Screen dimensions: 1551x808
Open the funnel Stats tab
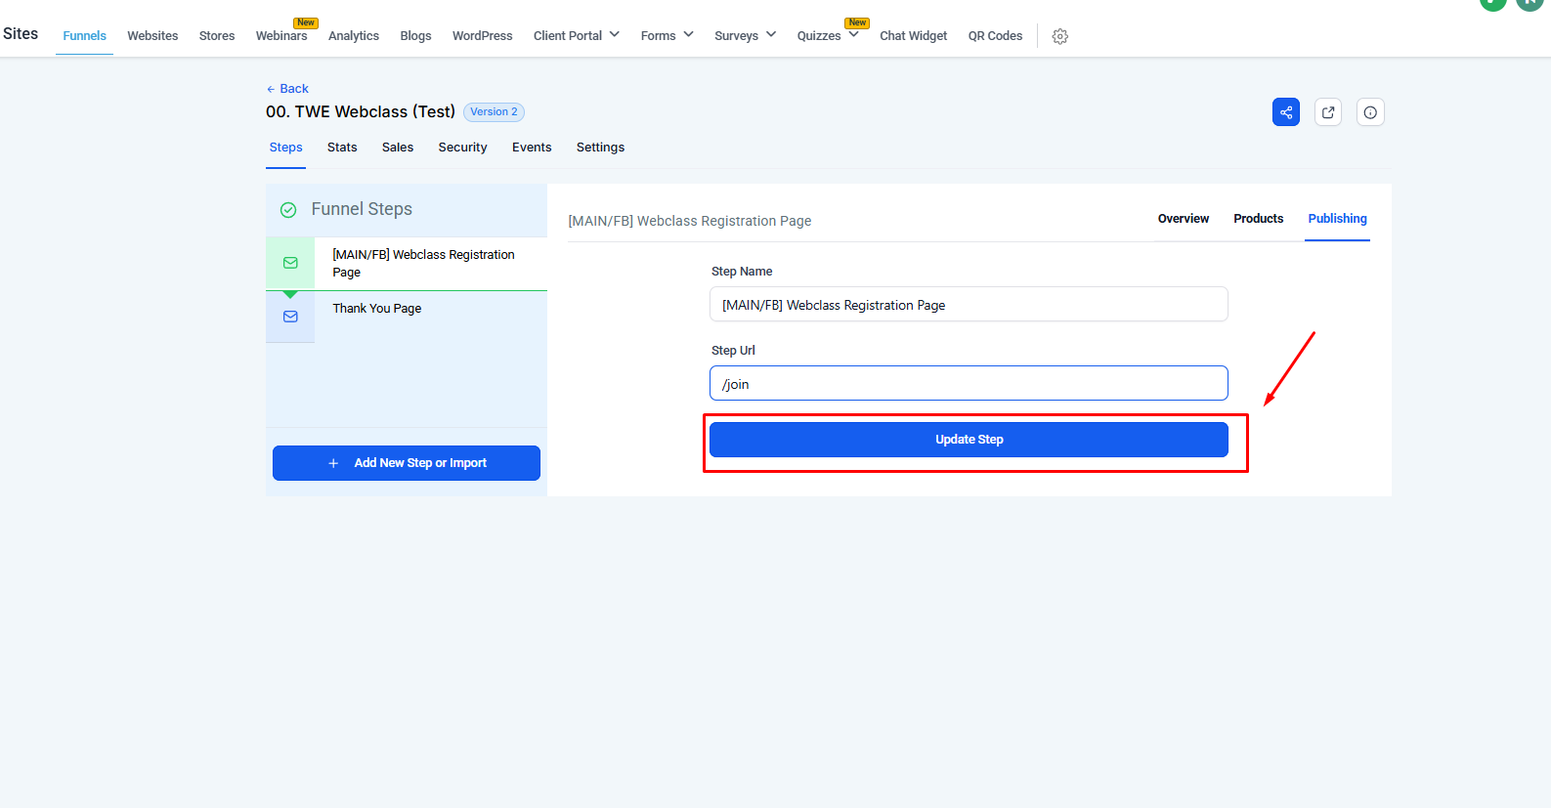tap(342, 148)
